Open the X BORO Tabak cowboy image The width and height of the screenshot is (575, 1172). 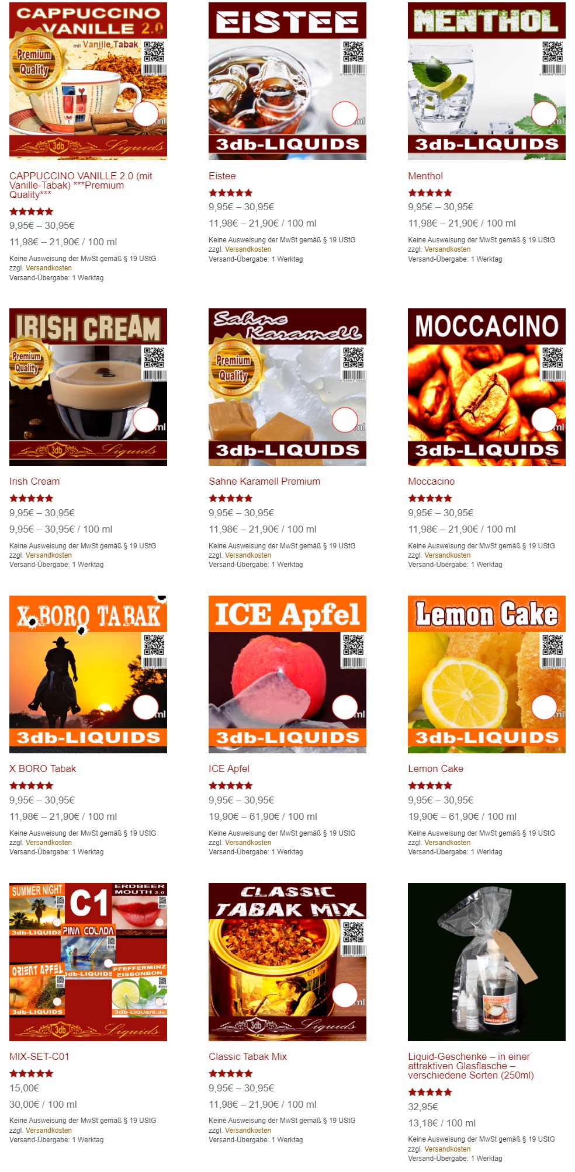point(88,674)
